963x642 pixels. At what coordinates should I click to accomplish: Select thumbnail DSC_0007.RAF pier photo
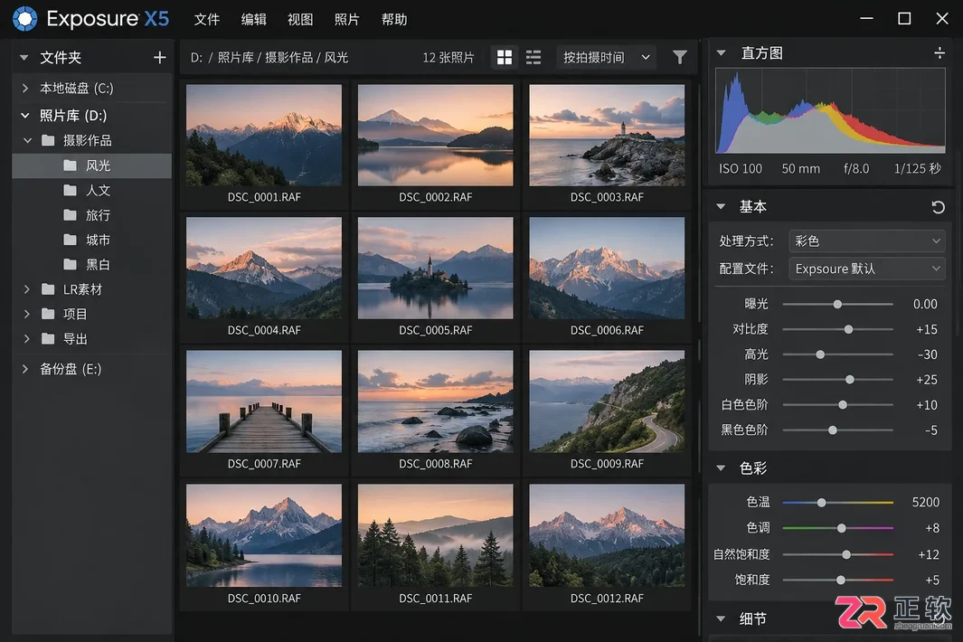[x=264, y=401]
